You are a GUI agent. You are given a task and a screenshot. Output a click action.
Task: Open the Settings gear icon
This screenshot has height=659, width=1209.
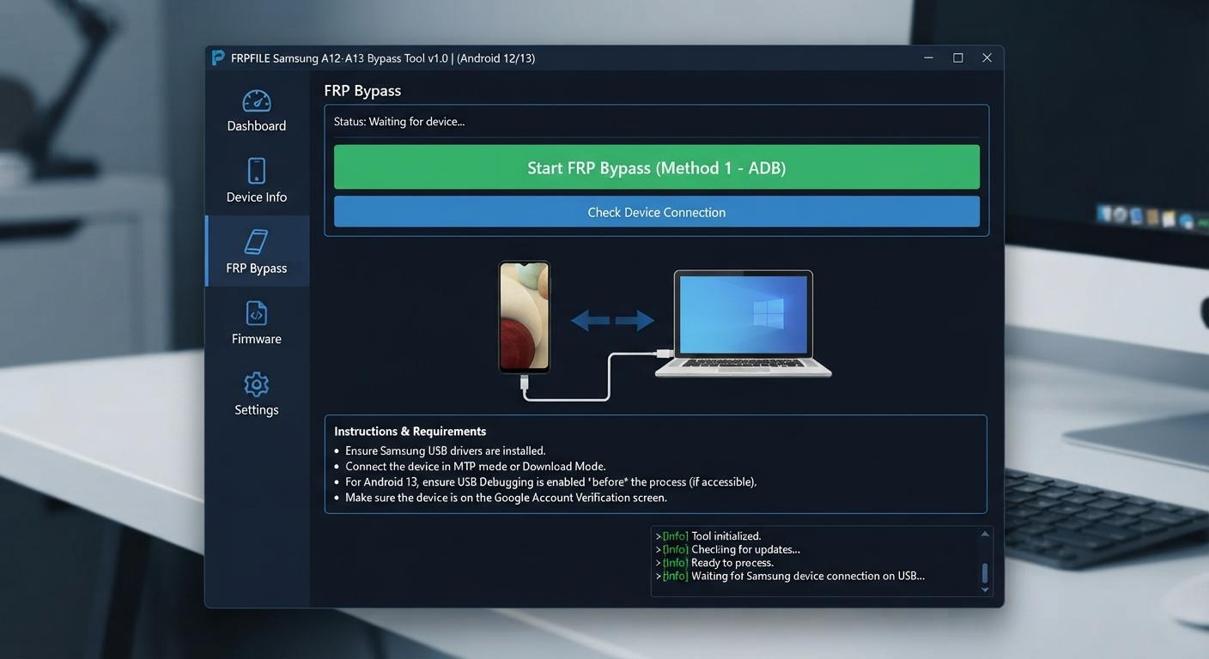pyautogui.click(x=256, y=384)
